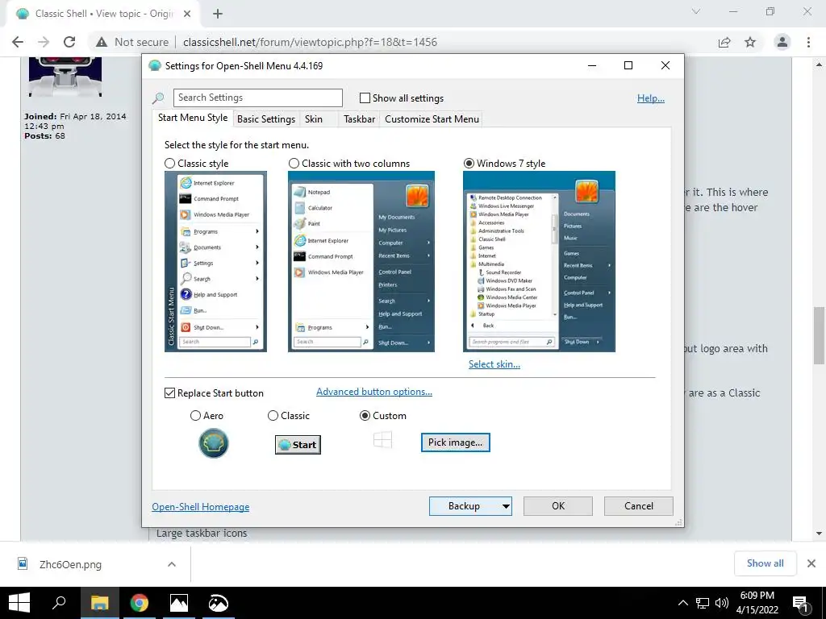Click the forum poster's robot avatar
The height and width of the screenshot is (619, 826).
point(65,77)
